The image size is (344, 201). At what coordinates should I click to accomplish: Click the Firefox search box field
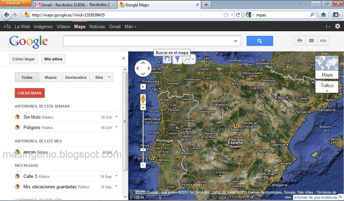click(282, 15)
